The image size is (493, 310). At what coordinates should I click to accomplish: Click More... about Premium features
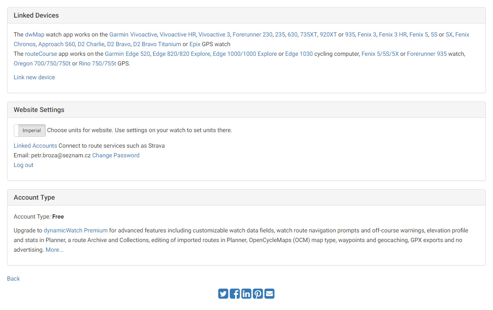tap(55, 250)
